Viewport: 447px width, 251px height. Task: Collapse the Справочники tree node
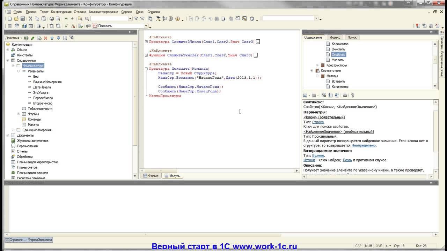click(x=8, y=60)
